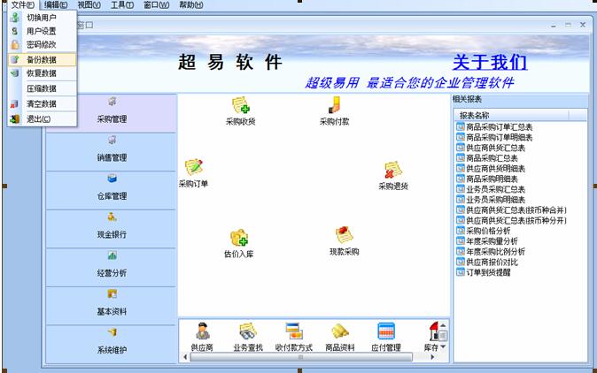This screenshot has width=597, height=373.
Task: Open the 文件 menu
Action: point(22,5)
